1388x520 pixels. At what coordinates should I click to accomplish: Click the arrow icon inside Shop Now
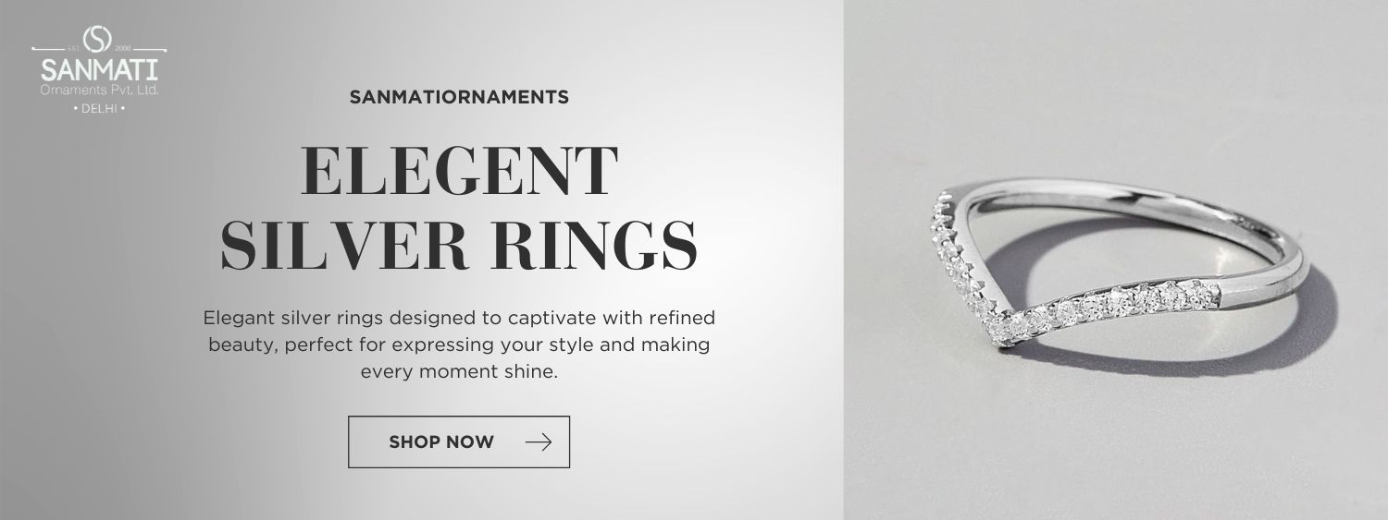pos(538,441)
